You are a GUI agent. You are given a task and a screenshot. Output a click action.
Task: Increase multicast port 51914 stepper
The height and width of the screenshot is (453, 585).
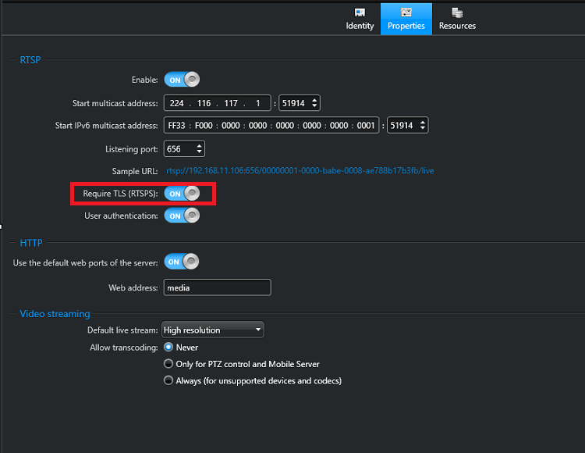coord(314,100)
